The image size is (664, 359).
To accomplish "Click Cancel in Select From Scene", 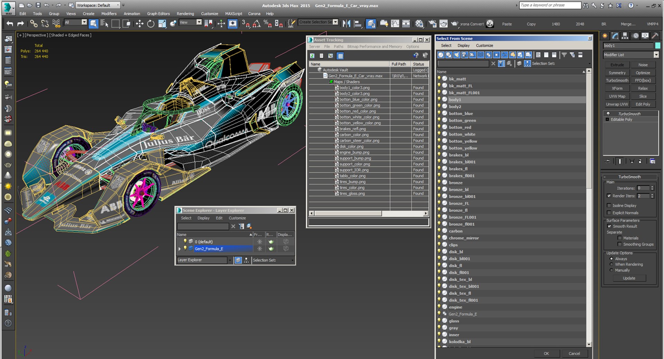I will tap(574, 353).
